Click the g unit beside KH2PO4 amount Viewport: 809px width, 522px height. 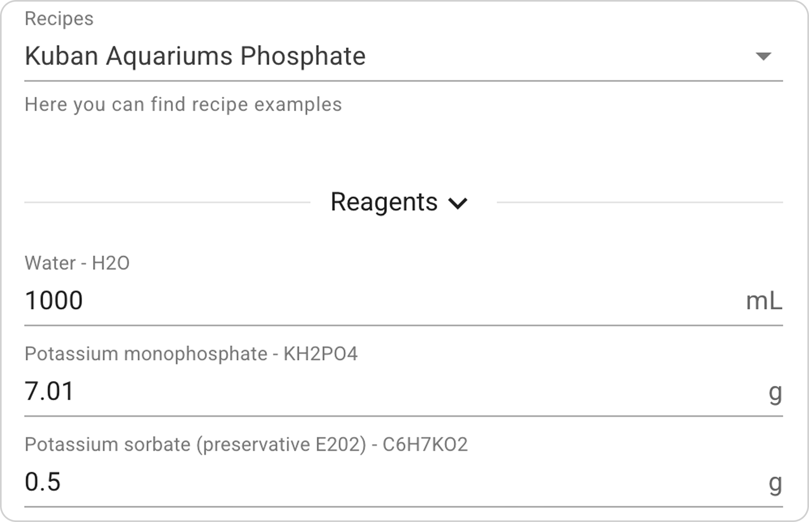click(775, 392)
